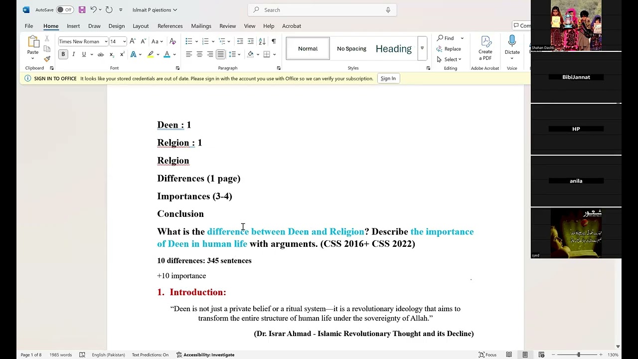Apply yellow text highlight color

(150, 54)
